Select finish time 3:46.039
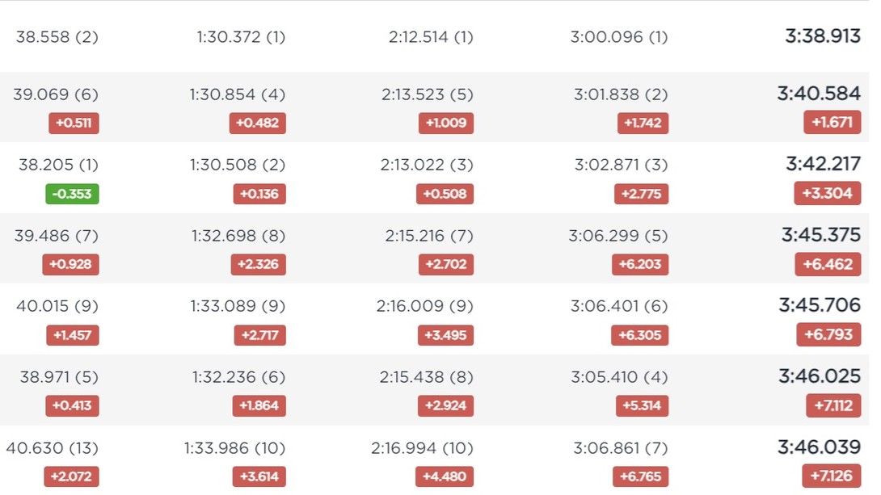The height and width of the screenshot is (495, 881). coord(820,447)
